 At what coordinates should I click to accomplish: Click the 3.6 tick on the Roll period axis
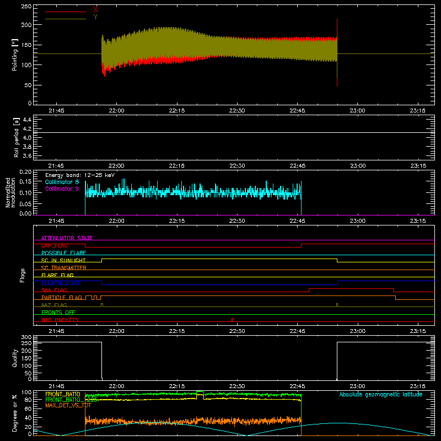coord(27,156)
